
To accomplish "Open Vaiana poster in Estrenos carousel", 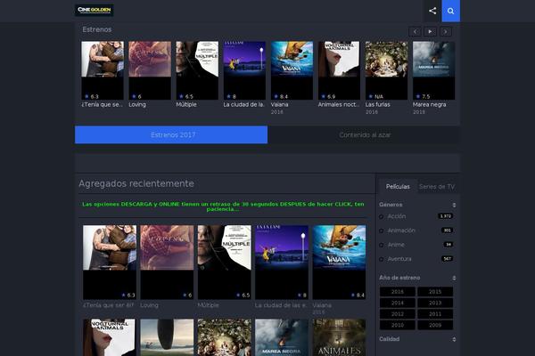I will (x=292, y=70).
